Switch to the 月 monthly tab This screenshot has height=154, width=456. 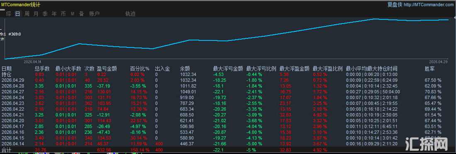pyautogui.click(x=36, y=14)
